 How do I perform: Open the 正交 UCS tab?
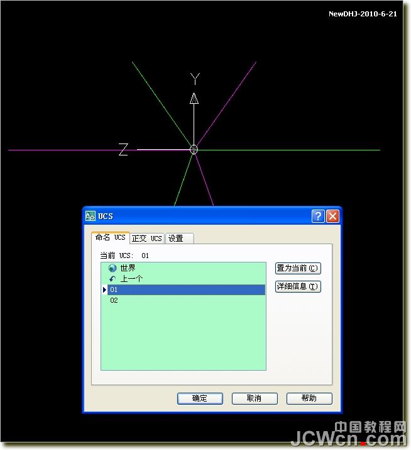point(147,239)
